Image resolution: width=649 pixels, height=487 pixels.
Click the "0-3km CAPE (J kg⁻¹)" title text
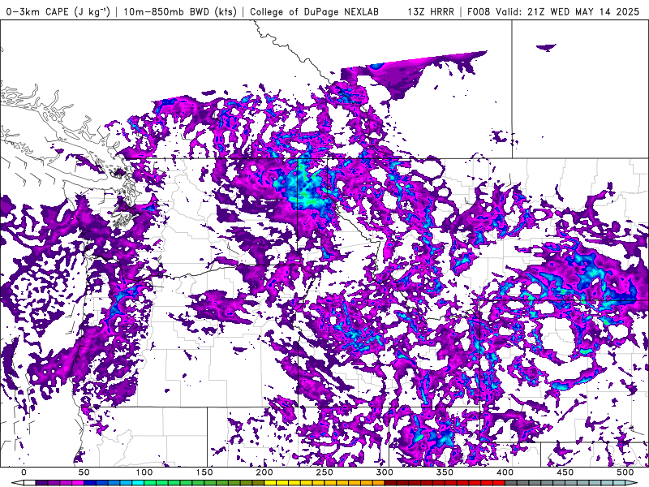[x=58, y=11]
